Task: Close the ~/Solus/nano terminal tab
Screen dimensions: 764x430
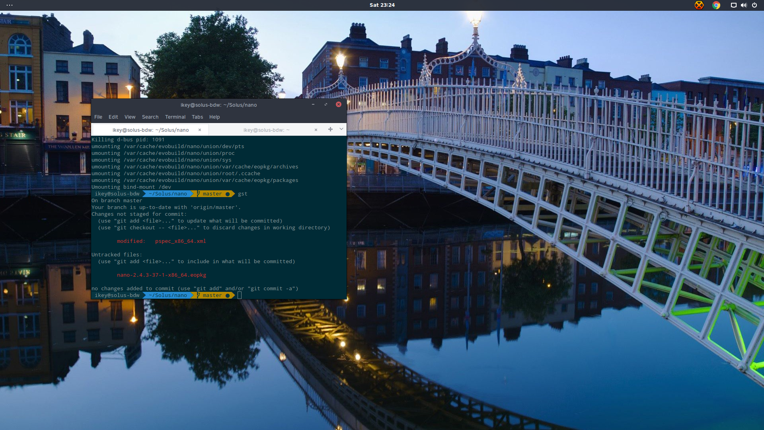Action: tap(200, 130)
